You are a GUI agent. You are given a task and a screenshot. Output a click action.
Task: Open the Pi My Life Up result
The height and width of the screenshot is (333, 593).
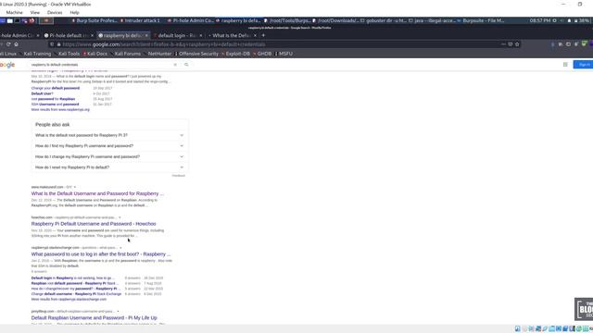pyautogui.click(x=95, y=318)
